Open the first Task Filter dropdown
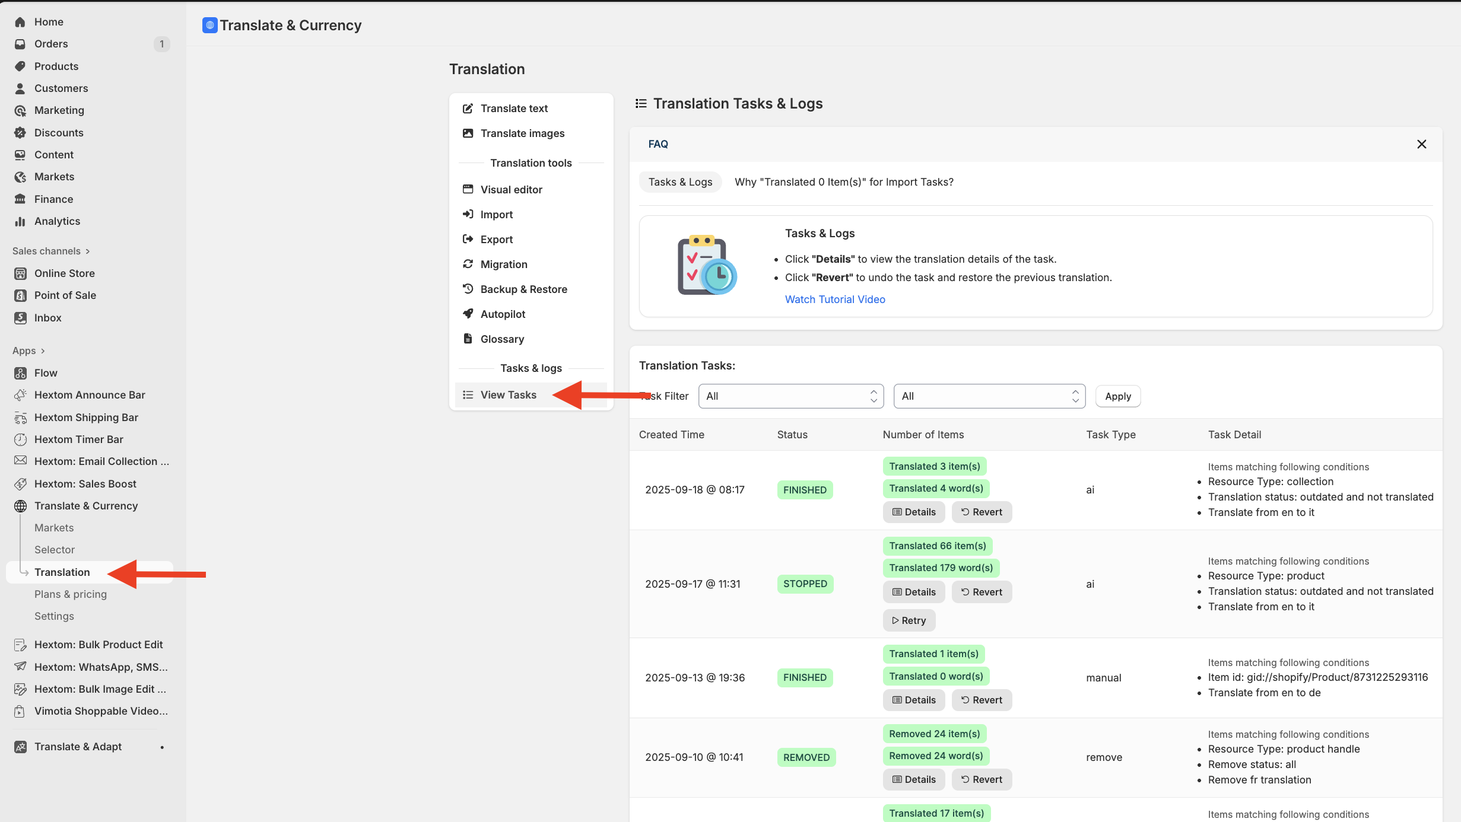1461x822 pixels. 790,396
